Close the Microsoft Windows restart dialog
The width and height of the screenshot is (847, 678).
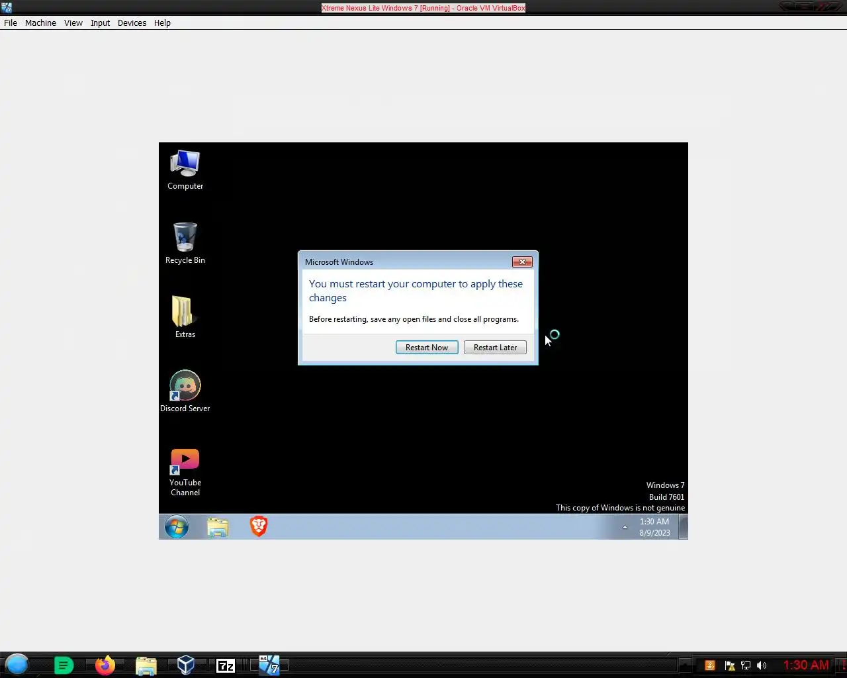[x=522, y=262]
